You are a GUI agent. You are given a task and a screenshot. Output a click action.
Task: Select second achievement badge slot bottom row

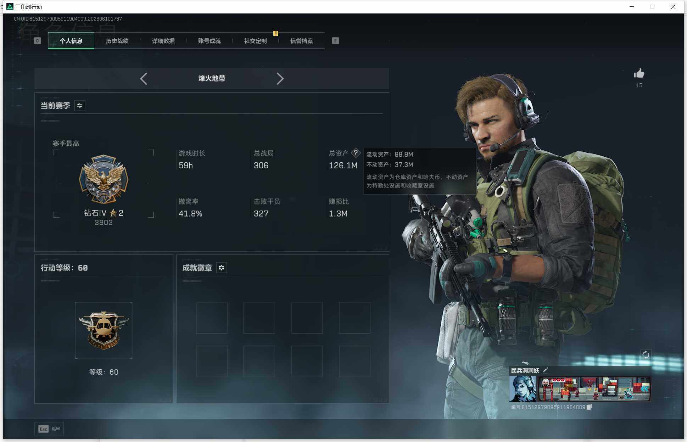coord(259,361)
